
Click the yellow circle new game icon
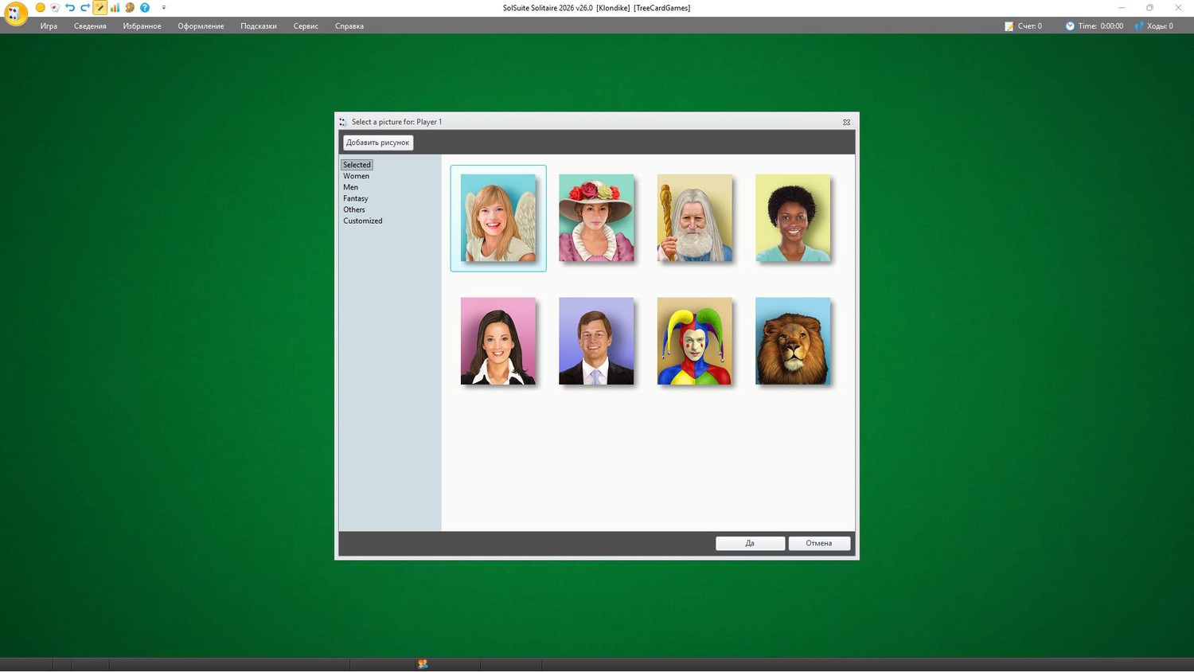click(41, 8)
